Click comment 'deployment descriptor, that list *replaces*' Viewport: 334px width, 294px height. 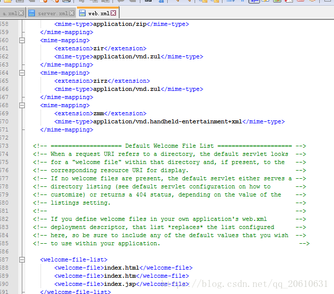click(x=169, y=227)
